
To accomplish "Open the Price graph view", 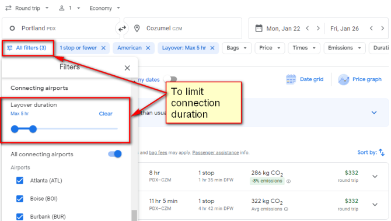I will (360, 79).
